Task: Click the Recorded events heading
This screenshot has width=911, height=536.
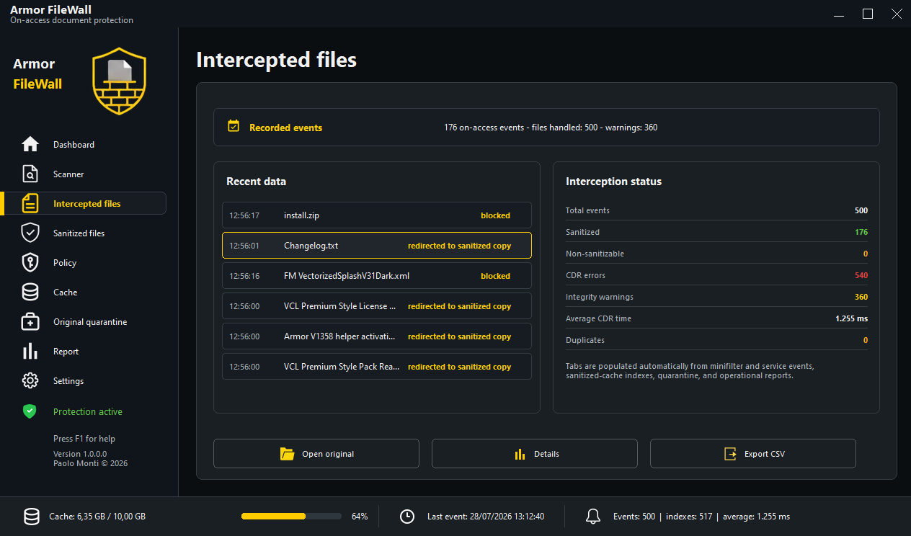Action: coord(285,128)
